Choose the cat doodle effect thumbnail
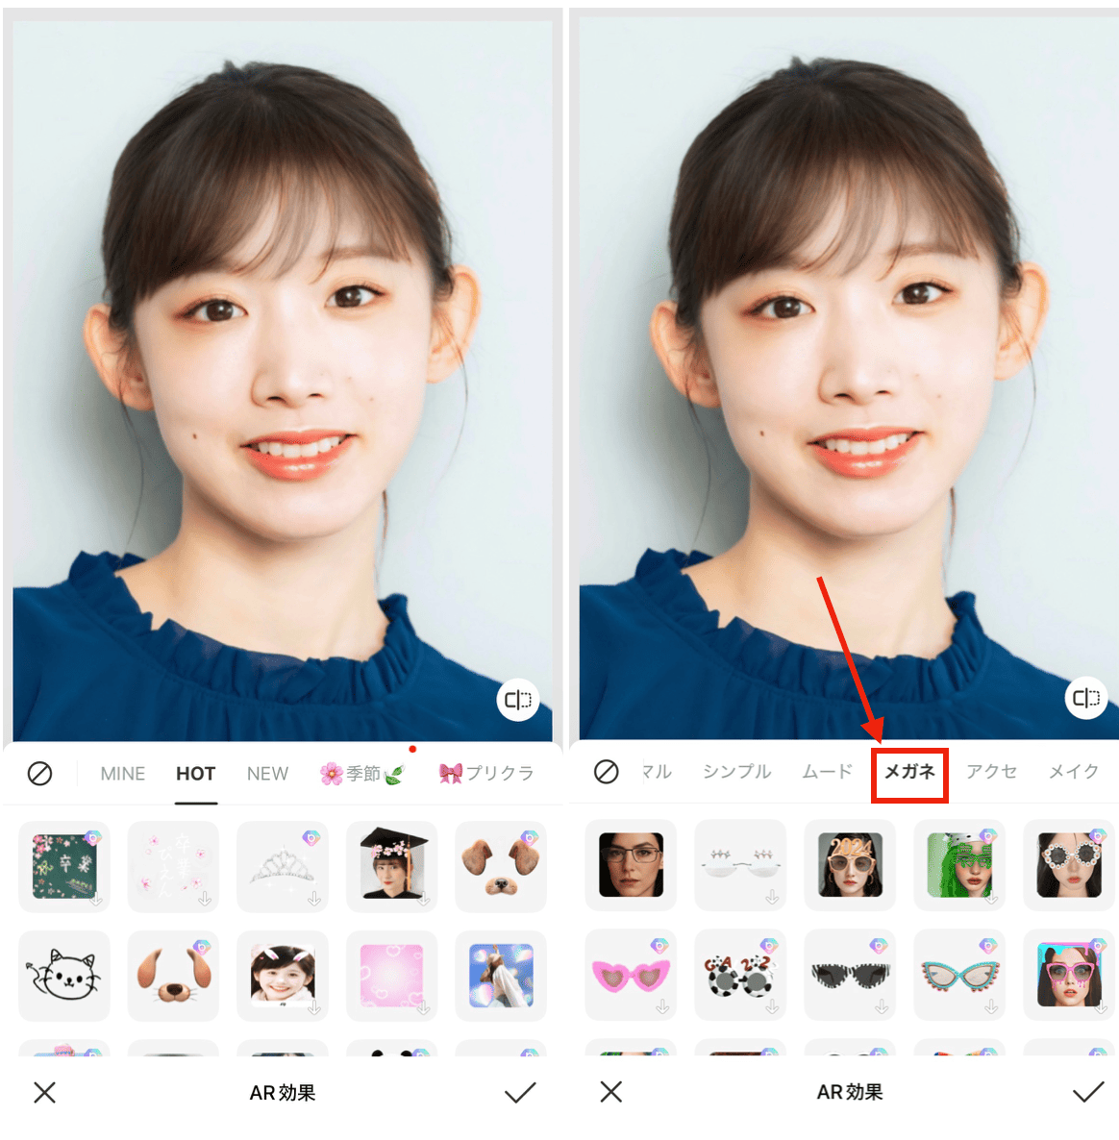This screenshot has height=1140, width=1119. point(63,976)
